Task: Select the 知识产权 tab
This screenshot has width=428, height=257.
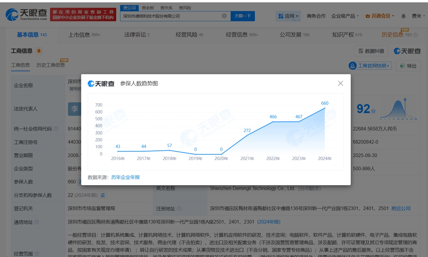Action: pos(347,35)
